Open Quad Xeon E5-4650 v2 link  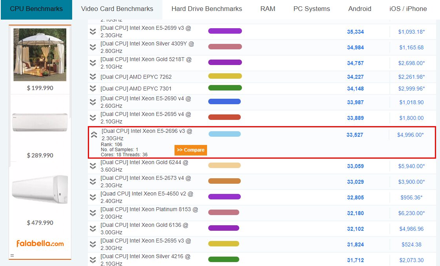147,197
